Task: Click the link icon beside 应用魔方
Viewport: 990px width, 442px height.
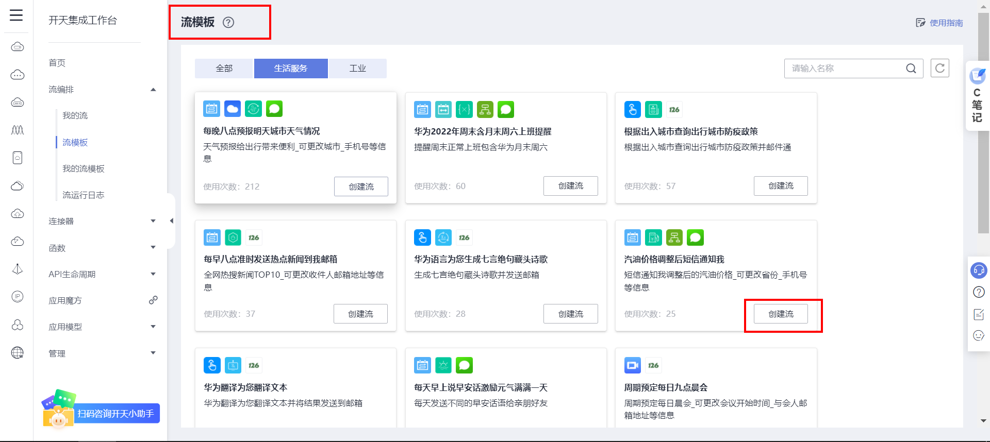Action: click(153, 300)
